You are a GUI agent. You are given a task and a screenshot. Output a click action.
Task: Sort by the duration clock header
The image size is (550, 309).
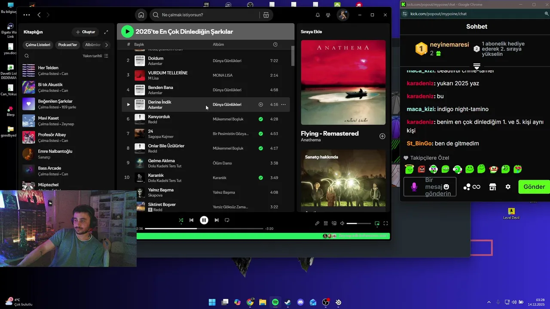(x=275, y=45)
